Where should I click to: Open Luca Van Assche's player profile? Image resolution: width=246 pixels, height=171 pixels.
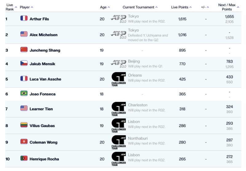pos(45,79)
